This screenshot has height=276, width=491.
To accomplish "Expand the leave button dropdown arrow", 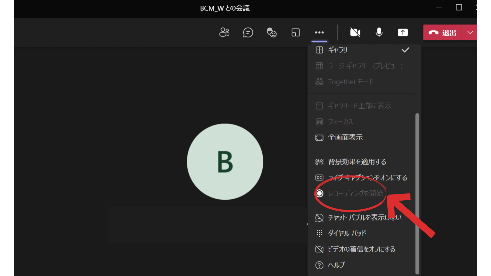I will coord(470,32).
